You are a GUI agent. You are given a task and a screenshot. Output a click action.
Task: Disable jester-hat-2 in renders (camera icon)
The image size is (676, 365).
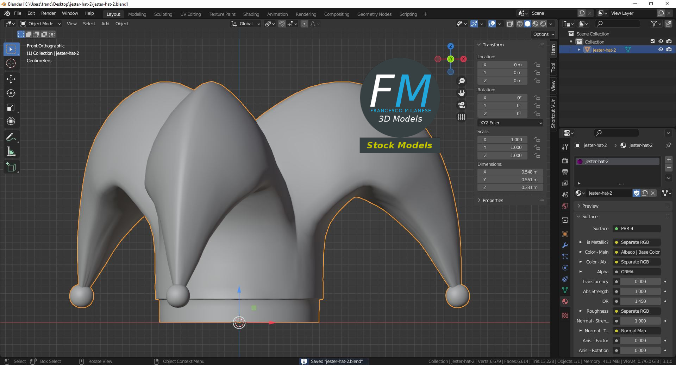pyautogui.click(x=669, y=50)
